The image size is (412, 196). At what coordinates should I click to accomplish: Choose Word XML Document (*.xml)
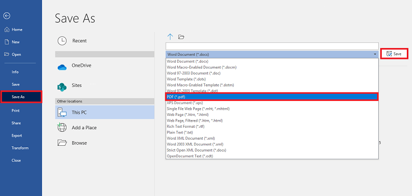[x=272, y=138]
